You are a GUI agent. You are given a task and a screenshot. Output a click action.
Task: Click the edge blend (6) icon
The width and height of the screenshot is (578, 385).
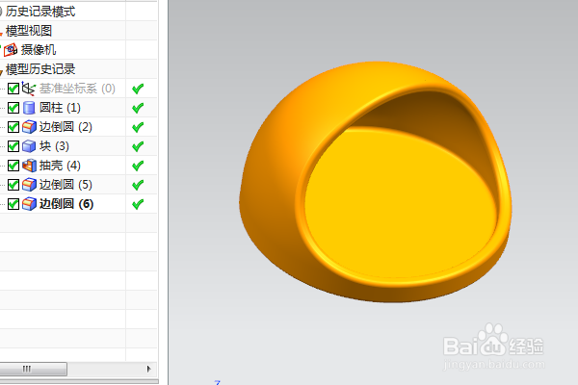pos(29,204)
